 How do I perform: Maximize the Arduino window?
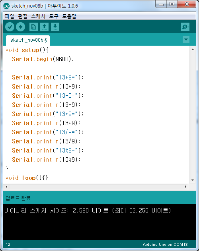(172, 4)
